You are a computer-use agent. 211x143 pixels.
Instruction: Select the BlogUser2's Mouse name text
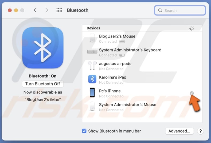[x=117, y=36]
